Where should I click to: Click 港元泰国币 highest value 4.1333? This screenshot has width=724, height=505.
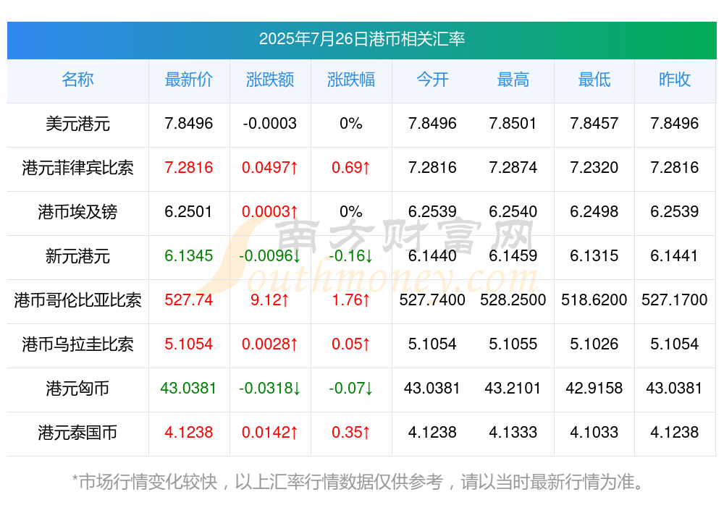pyautogui.click(x=513, y=433)
